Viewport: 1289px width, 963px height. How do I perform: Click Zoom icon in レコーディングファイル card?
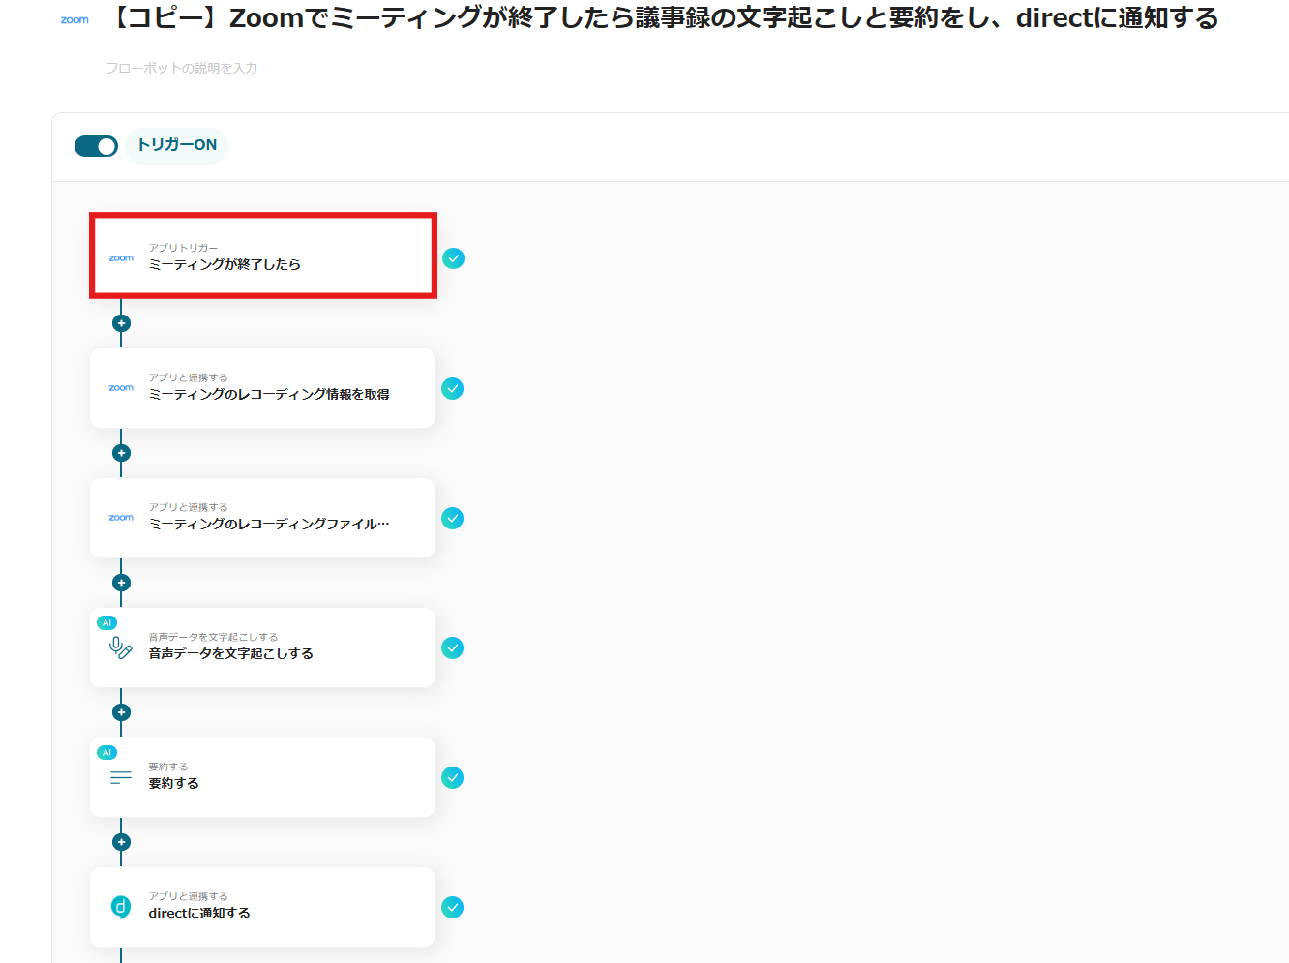pyautogui.click(x=121, y=518)
